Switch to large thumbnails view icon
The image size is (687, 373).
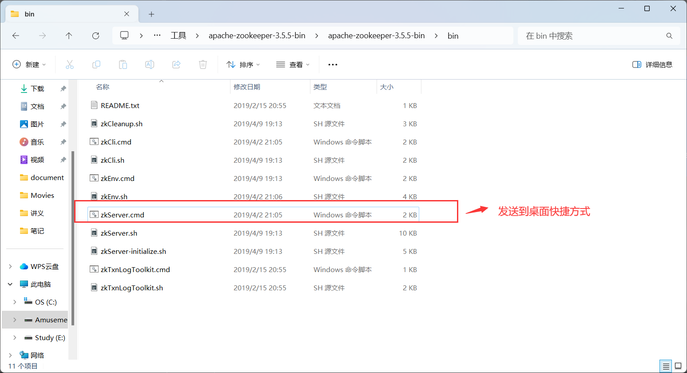tap(678, 366)
